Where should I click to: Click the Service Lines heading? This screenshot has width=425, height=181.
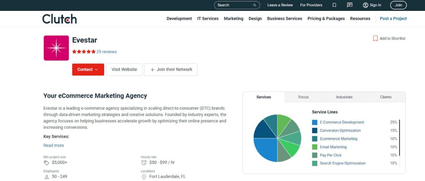tap(325, 112)
